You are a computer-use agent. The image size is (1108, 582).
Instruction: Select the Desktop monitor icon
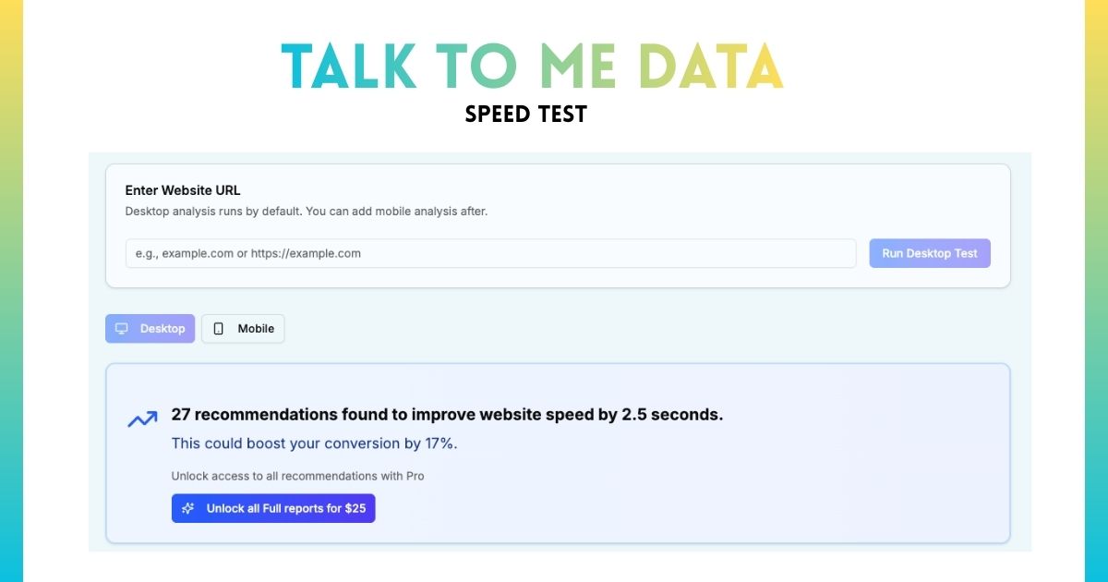(121, 328)
